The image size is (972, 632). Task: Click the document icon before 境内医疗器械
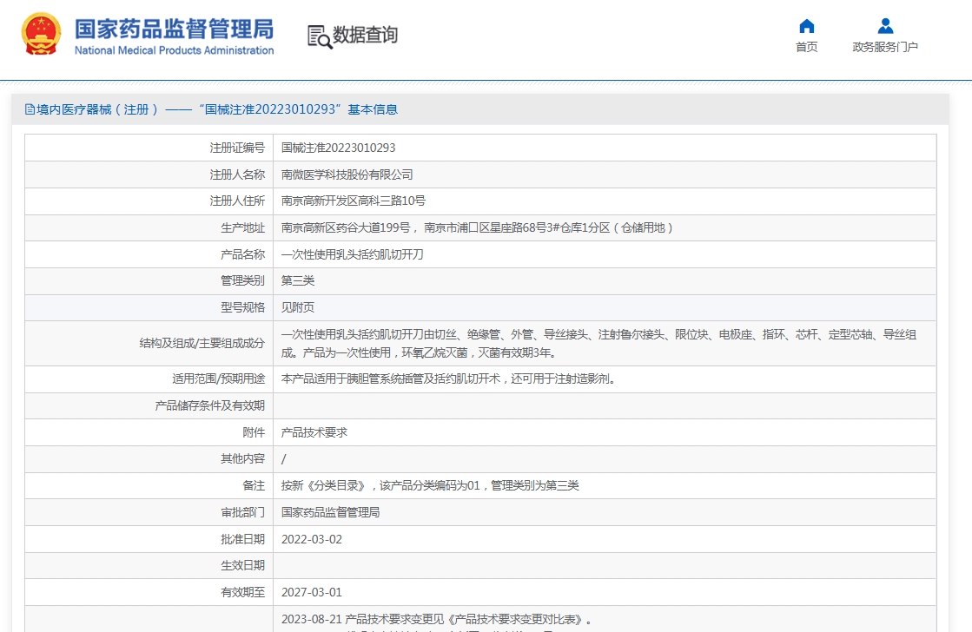(30, 109)
